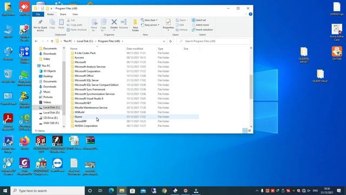346x195 pixels.
Task: Click Edit in ribbon Open group
Action: (180, 25)
